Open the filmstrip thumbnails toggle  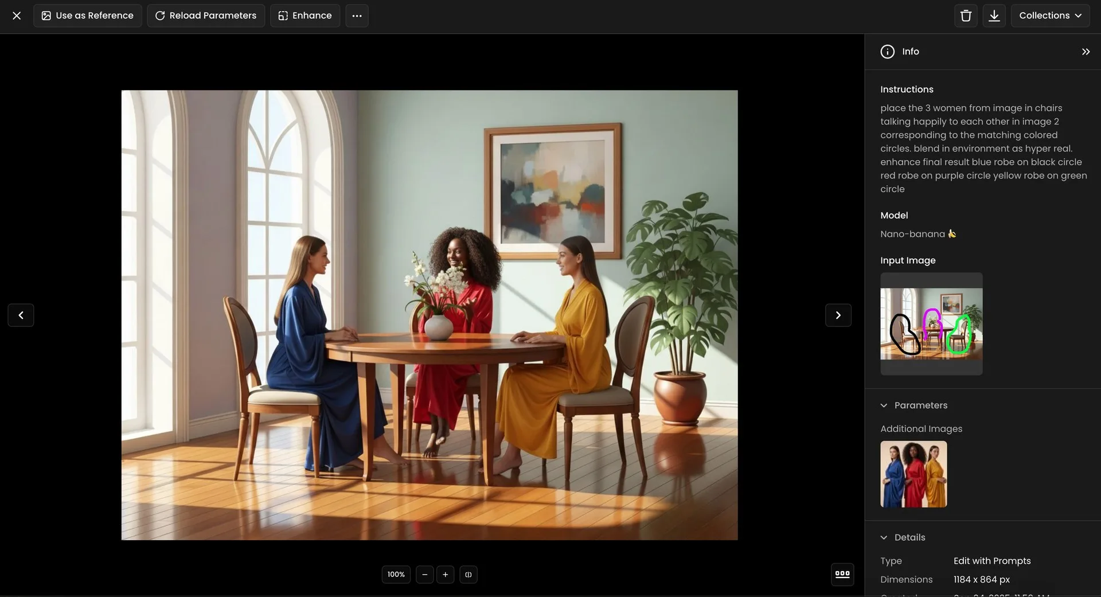click(x=842, y=574)
